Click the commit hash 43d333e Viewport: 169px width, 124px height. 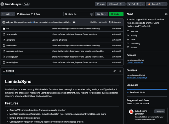pyautogui.click(x=94, y=22)
